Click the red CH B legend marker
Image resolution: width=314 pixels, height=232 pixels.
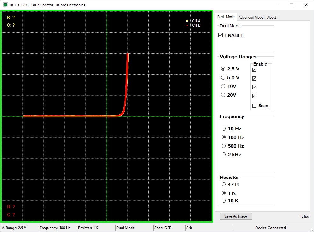(187, 25)
